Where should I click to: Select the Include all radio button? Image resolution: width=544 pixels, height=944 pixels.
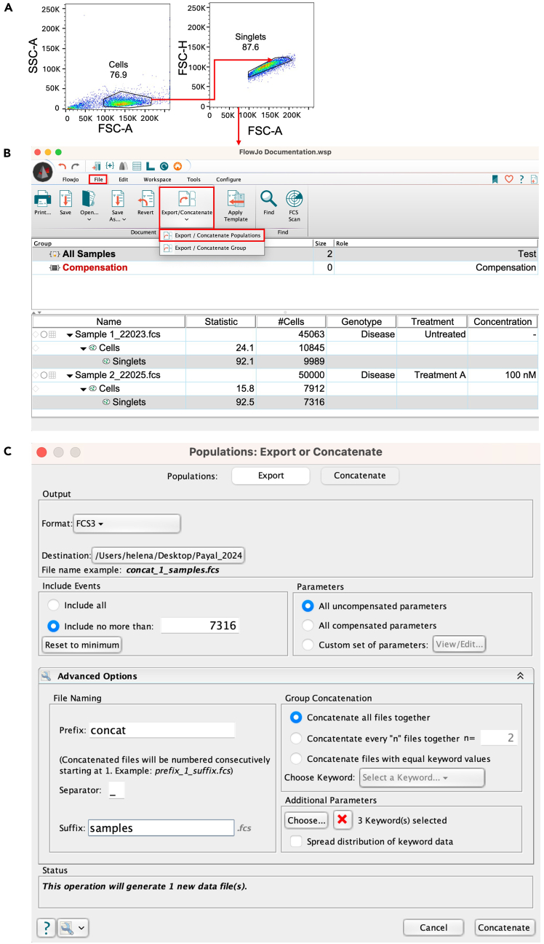(x=53, y=605)
